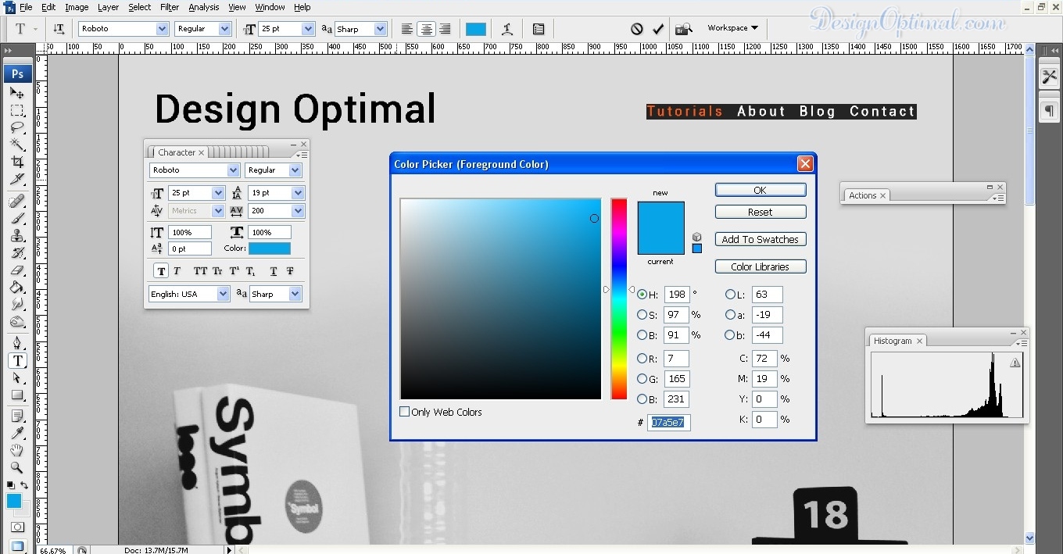Select the Lab a radio button
This screenshot has width=1063, height=554.
coord(731,315)
